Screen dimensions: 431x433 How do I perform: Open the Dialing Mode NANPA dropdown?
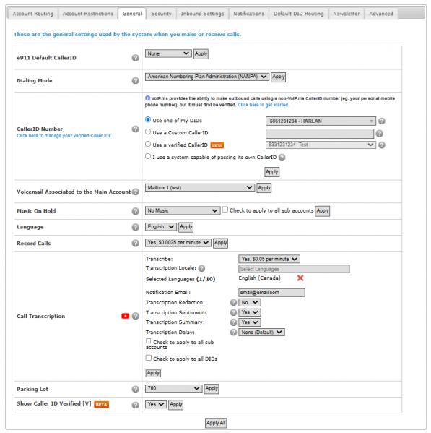pos(207,77)
